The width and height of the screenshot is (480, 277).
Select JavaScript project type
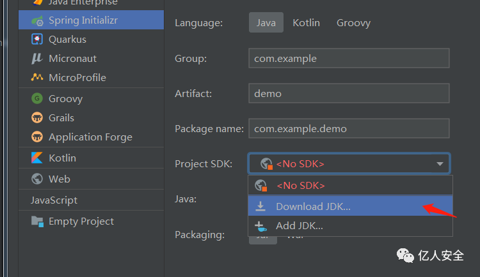point(54,200)
